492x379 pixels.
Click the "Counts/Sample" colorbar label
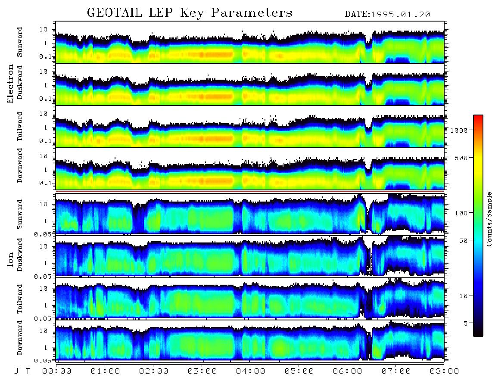pyautogui.click(x=489, y=219)
